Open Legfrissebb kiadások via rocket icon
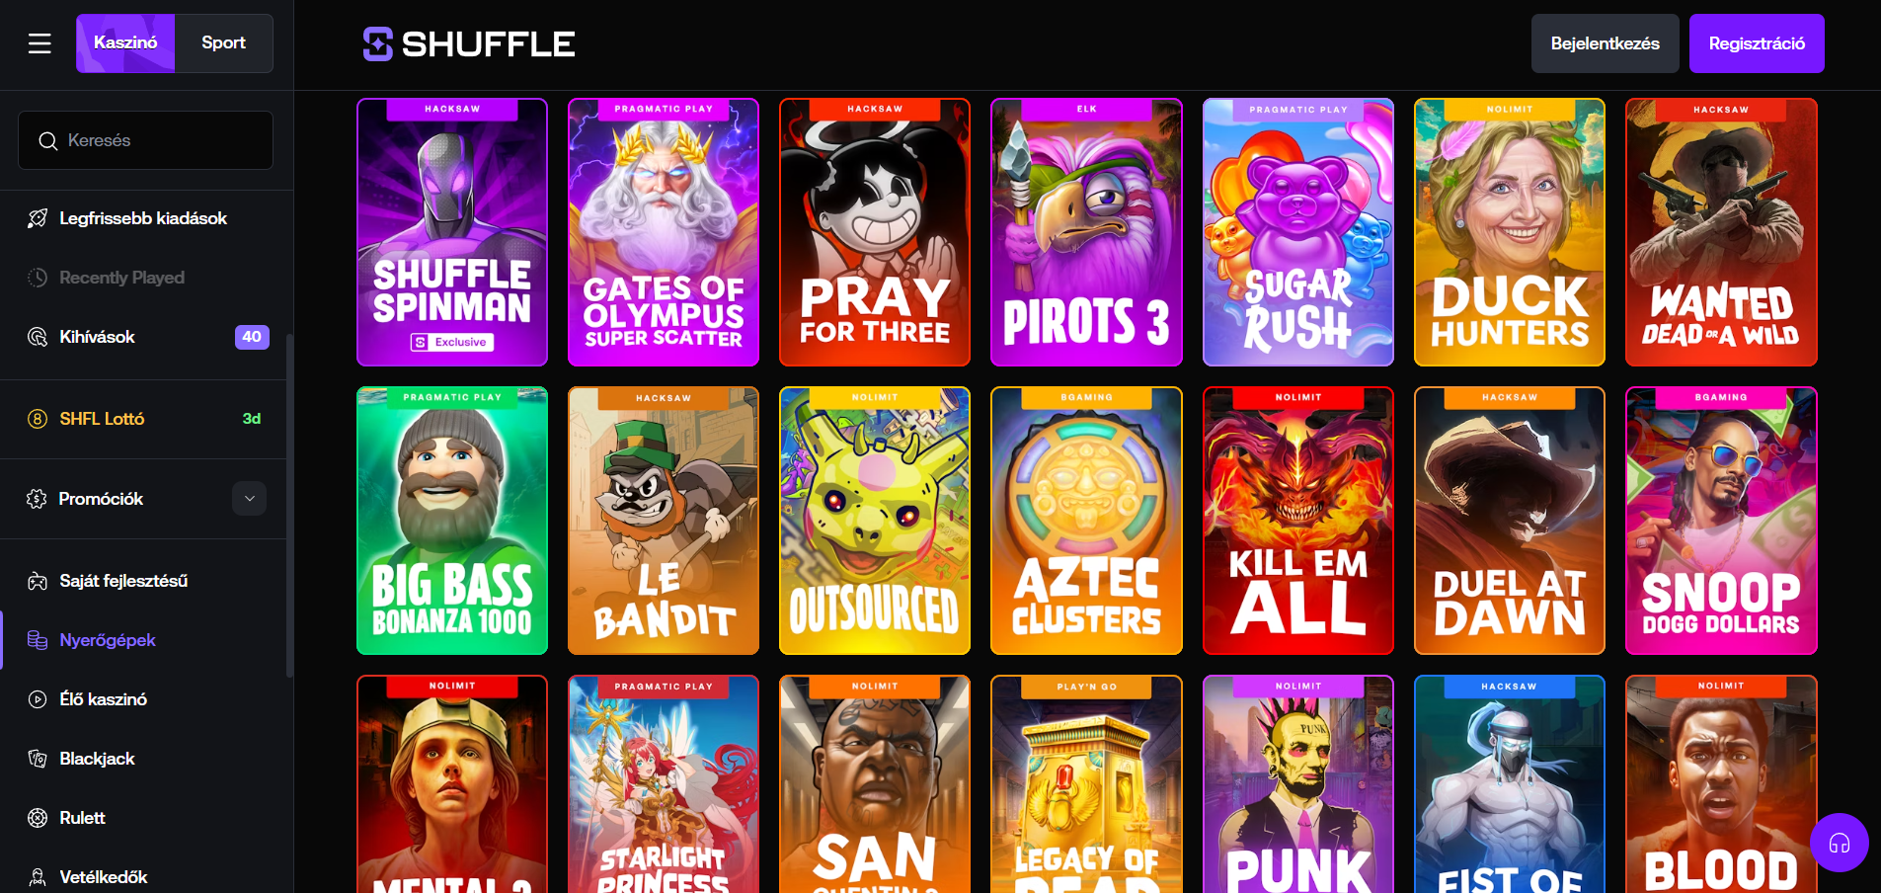This screenshot has height=893, width=1881. [x=38, y=218]
